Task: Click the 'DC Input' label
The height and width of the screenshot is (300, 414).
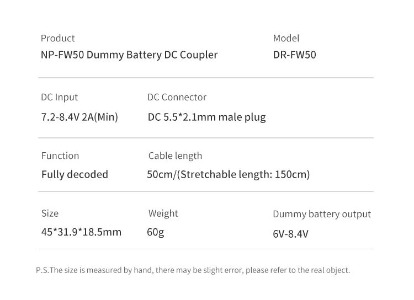Action: 59,97
